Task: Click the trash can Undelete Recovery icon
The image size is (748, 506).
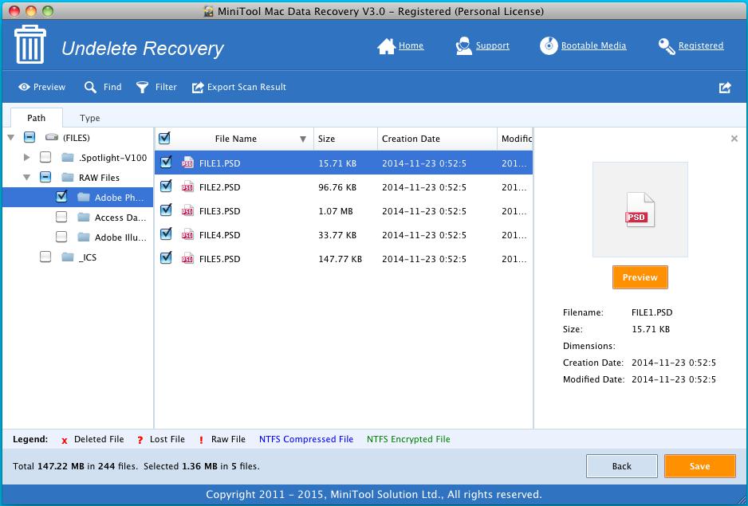Action: [x=30, y=45]
